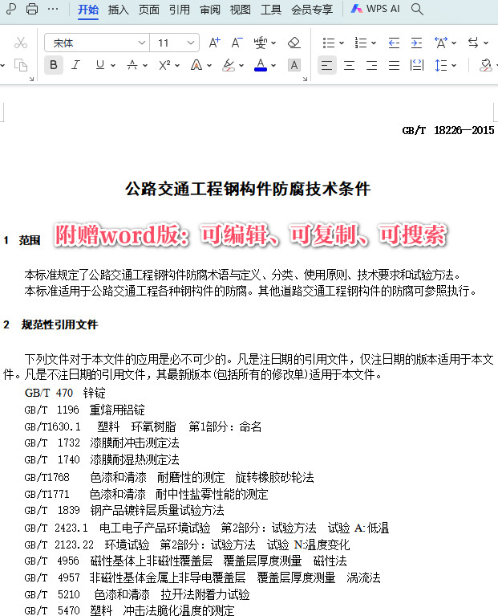
Task: Decrease paragraph indent
Action: pyautogui.click(x=394, y=43)
